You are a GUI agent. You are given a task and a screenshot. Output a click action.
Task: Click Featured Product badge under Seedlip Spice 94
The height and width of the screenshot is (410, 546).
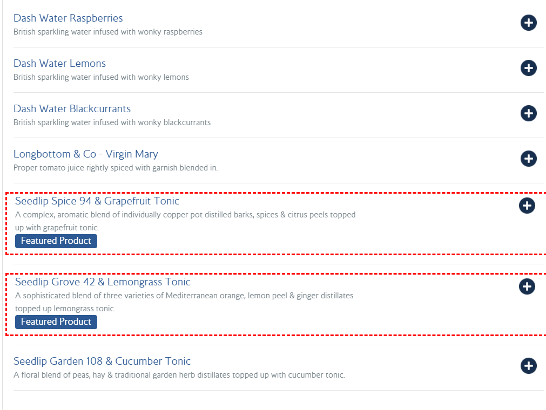(56, 241)
